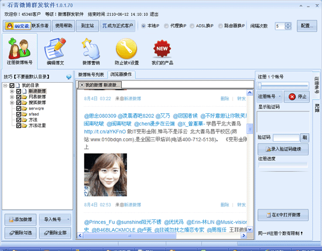Viewport: 322px width, 251px height.
Task: Toggle checkbox for 方法 folder
Action: (19, 120)
